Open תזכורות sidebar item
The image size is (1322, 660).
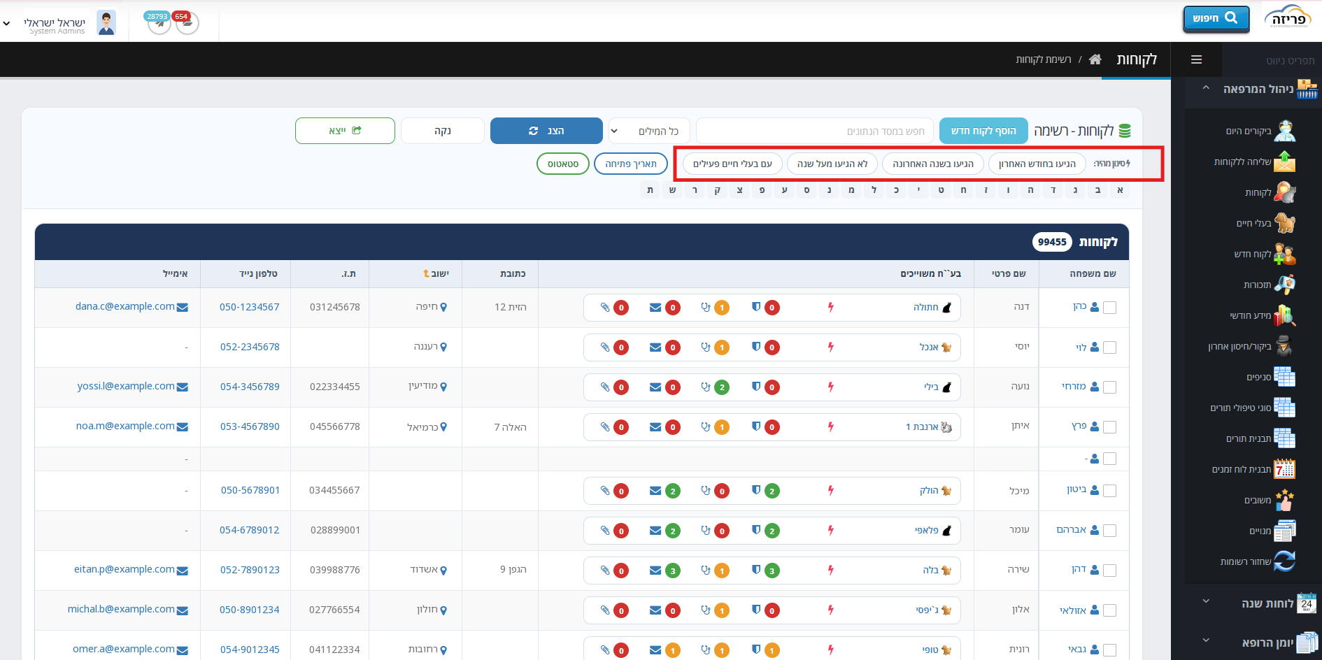point(1269,285)
